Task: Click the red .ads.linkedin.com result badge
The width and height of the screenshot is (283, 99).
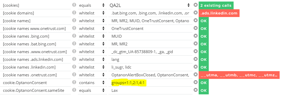Action: 219,13
